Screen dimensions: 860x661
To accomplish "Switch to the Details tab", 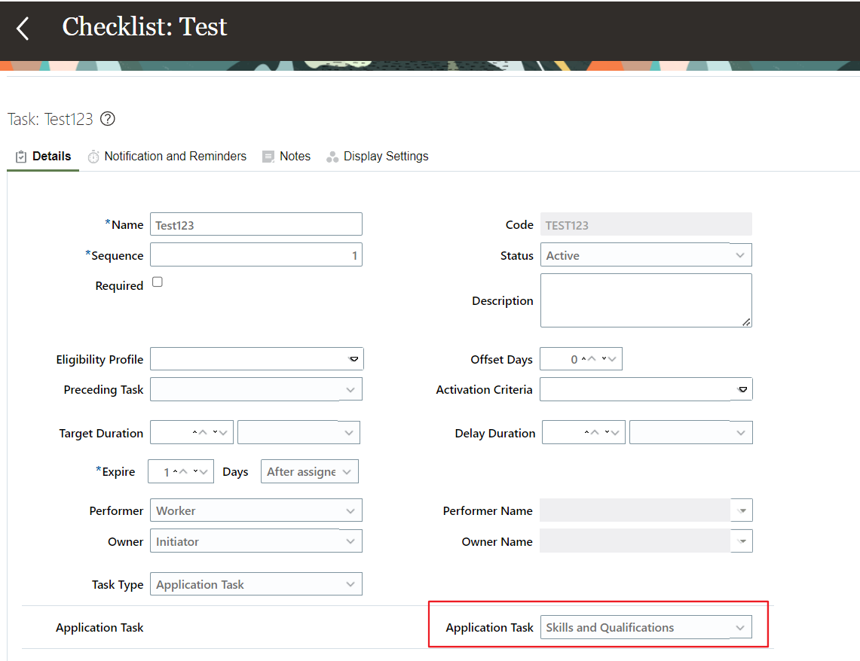I will pyautogui.click(x=43, y=157).
